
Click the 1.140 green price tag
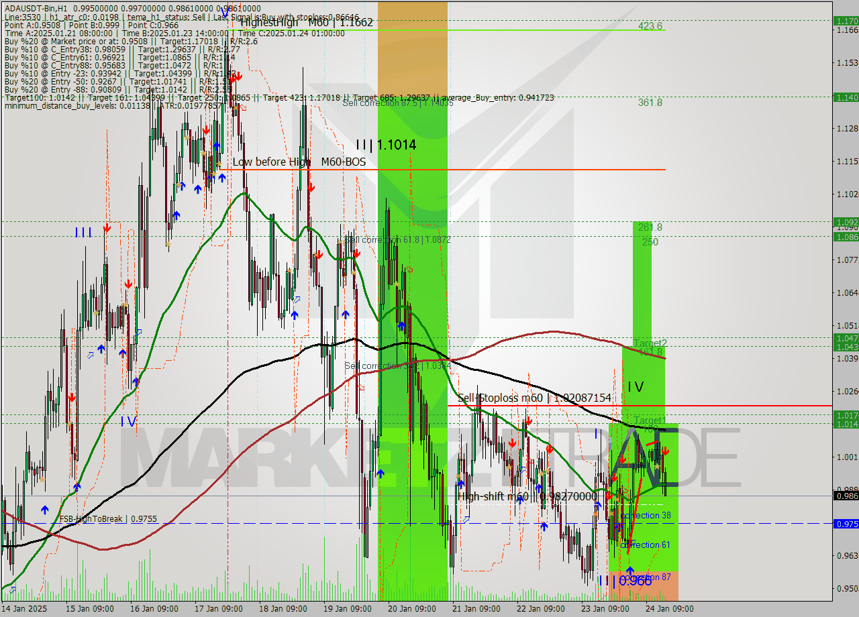tap(846, 97)
